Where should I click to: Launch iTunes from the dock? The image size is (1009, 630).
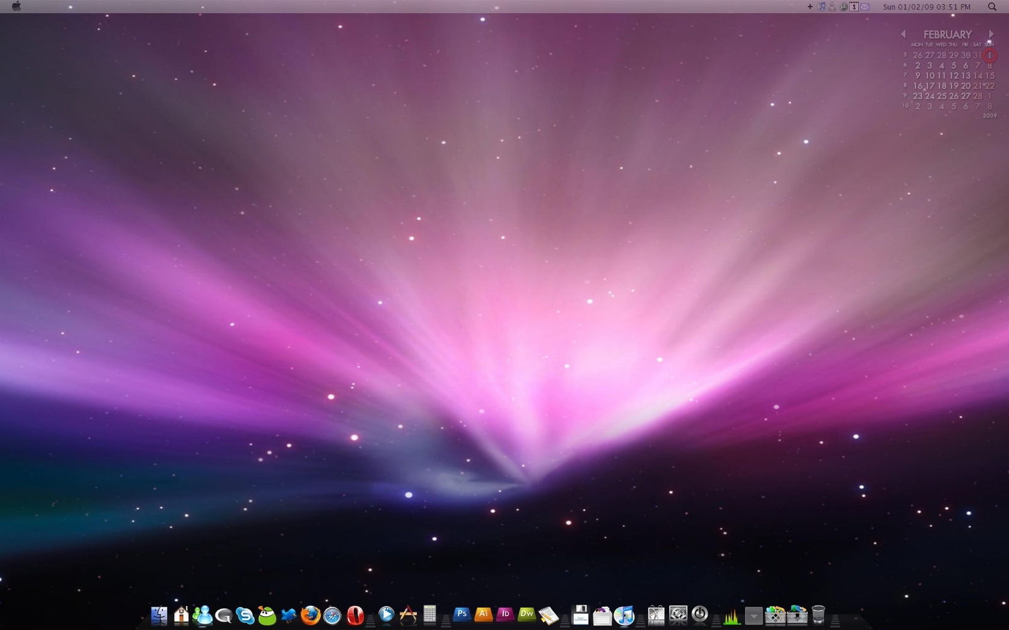coord(624,616)
